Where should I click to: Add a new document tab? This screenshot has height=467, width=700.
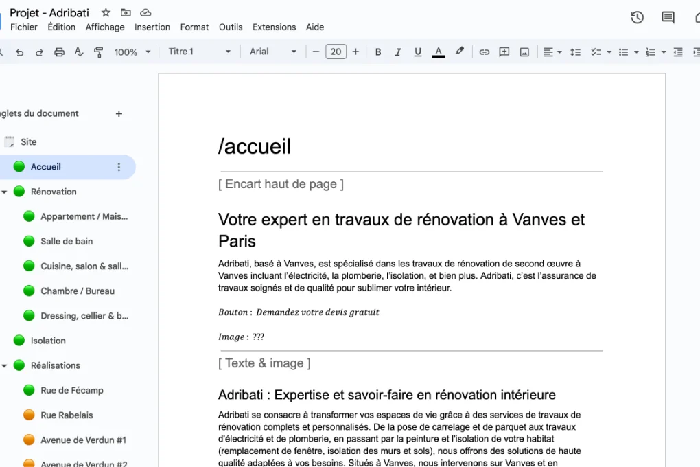119,114
